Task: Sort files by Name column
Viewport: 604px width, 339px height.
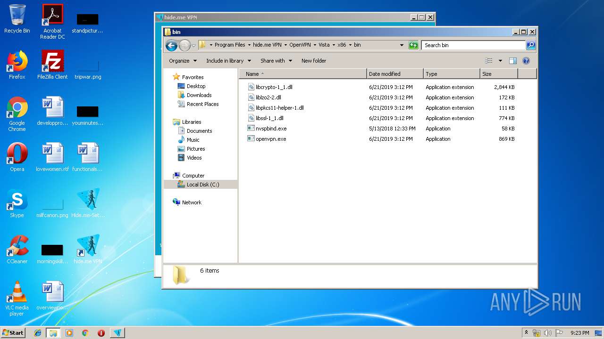Action: (303, 74)
